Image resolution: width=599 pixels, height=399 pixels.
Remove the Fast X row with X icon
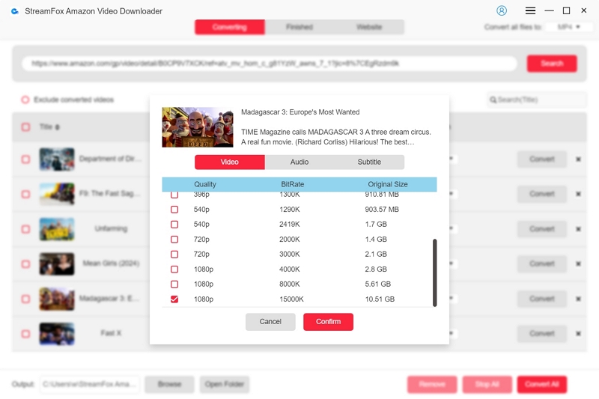pyautogui.click(x=578, y=334)
